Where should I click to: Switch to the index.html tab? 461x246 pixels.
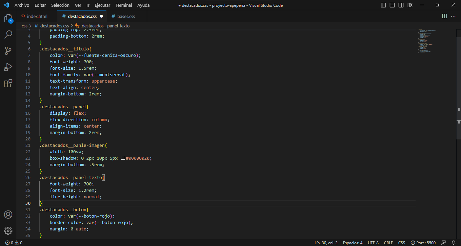click(x=37, y=16)
